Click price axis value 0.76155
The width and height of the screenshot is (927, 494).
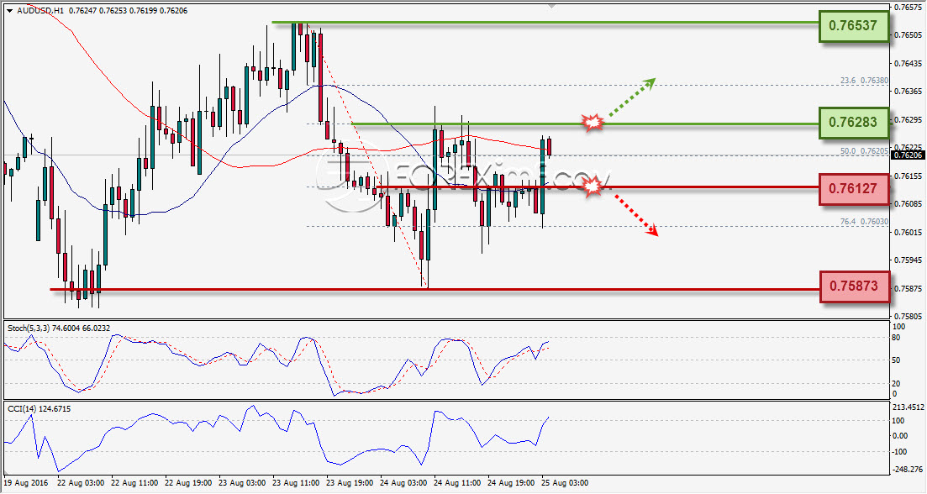pyautogui.click(x=909, y=176)
